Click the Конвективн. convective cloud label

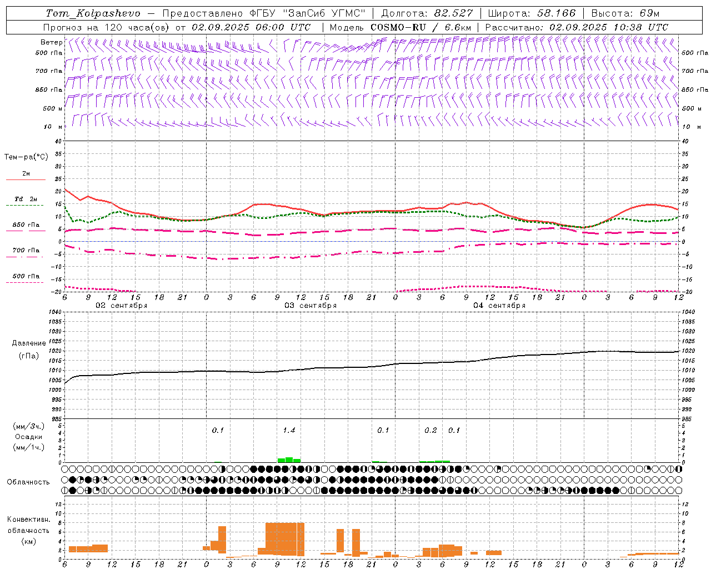coord(28,520)
